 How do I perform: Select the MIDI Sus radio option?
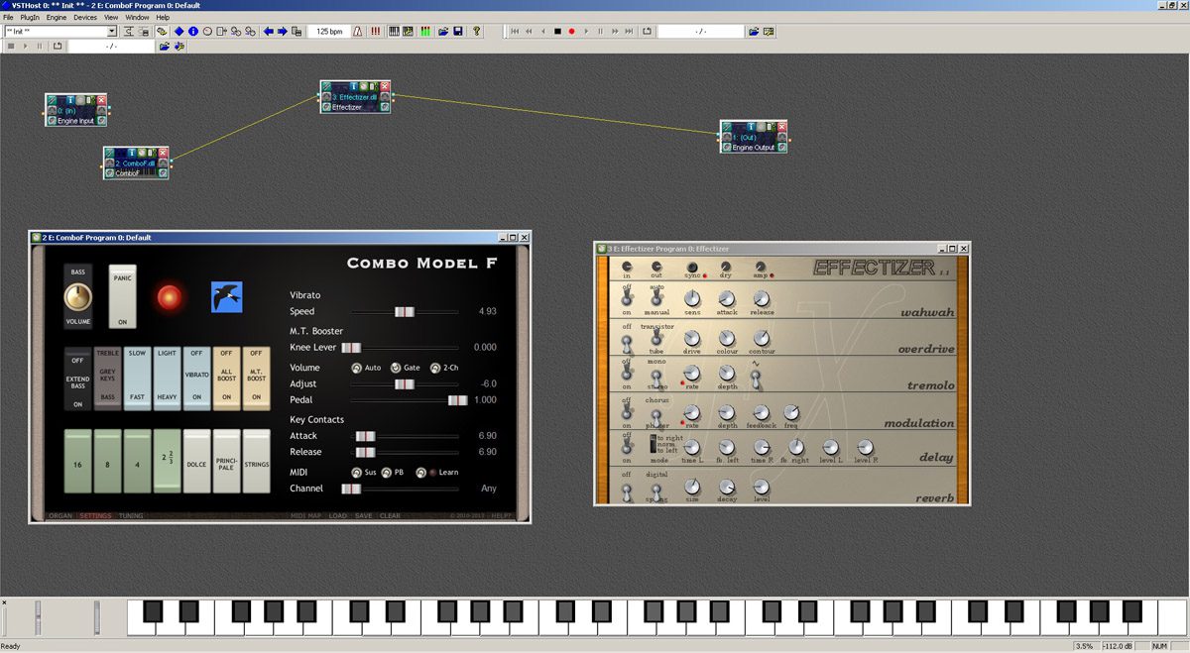pos(356,473)
